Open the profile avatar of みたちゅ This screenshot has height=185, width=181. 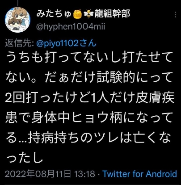[x=18, y=20]
